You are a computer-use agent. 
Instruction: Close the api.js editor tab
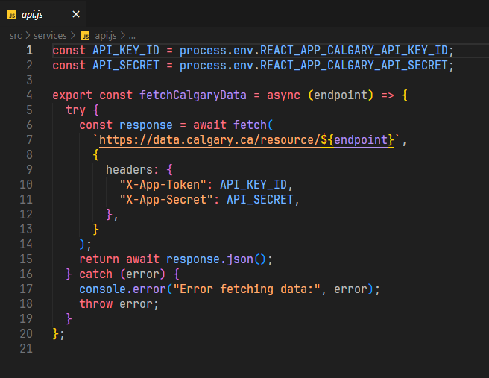pos(76,14)
